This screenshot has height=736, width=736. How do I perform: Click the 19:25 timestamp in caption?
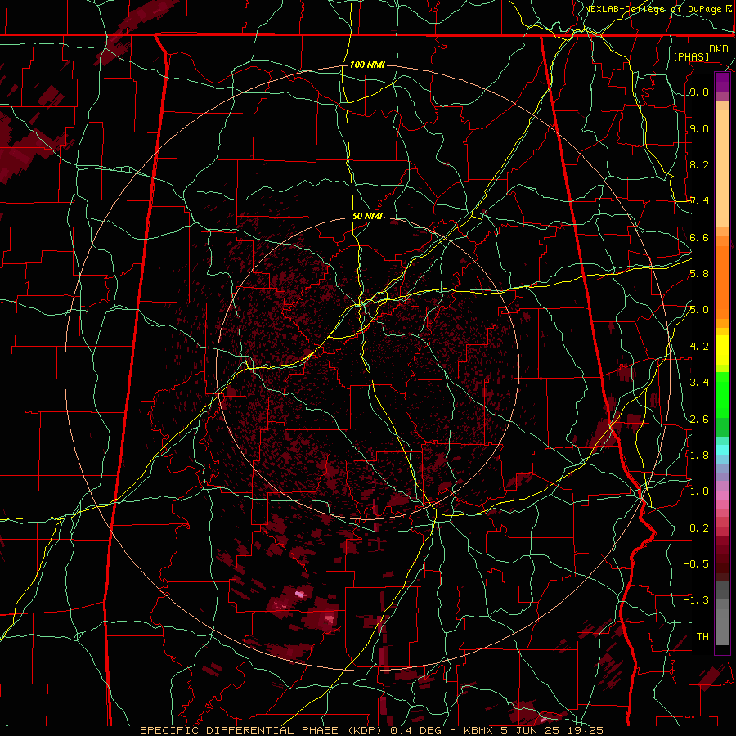coord(586,730)
